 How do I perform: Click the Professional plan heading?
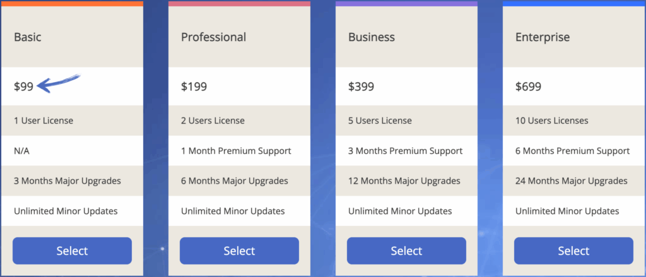coord(213,37)
